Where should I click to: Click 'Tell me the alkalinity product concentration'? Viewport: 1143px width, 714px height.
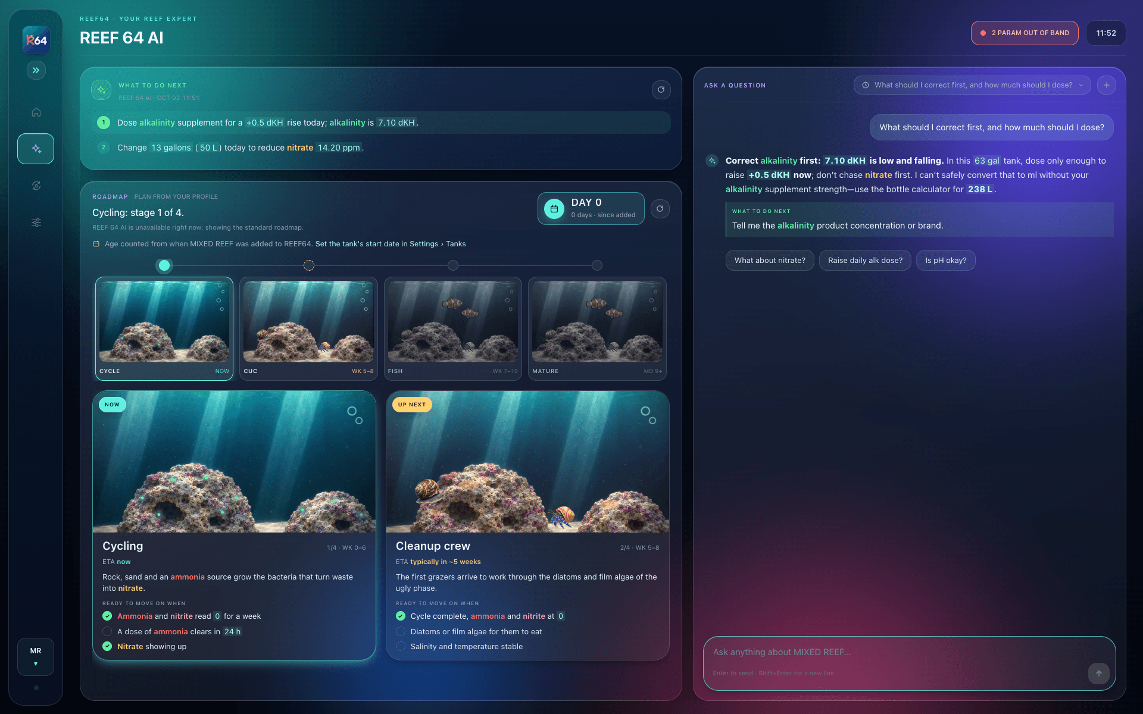click(x=838, y=226)
